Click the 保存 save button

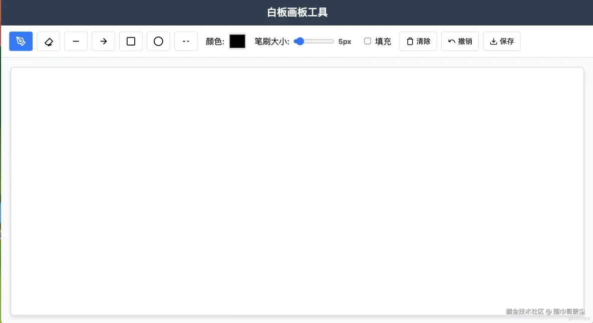(501, 41)
